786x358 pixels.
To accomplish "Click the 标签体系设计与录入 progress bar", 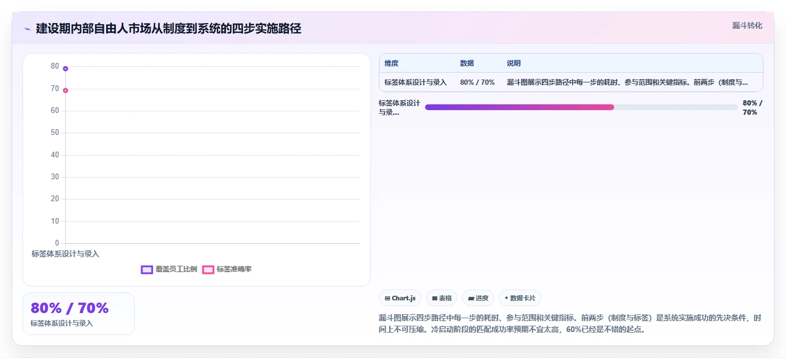I will point(581,107).
